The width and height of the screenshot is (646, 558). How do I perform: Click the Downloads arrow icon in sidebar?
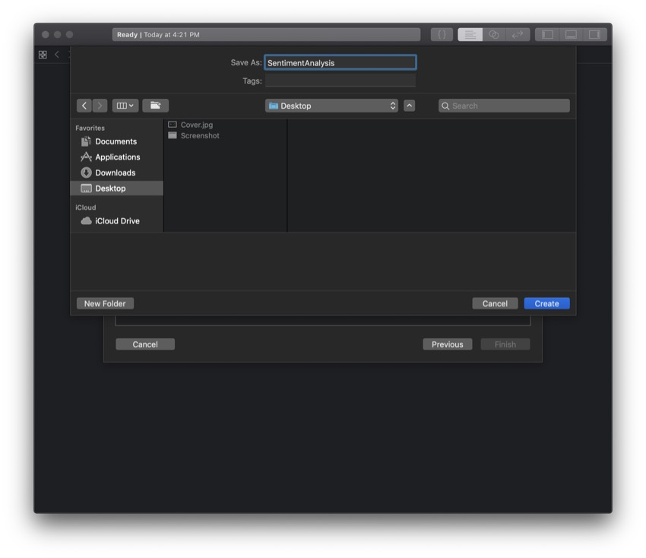(x=86, y=173)
